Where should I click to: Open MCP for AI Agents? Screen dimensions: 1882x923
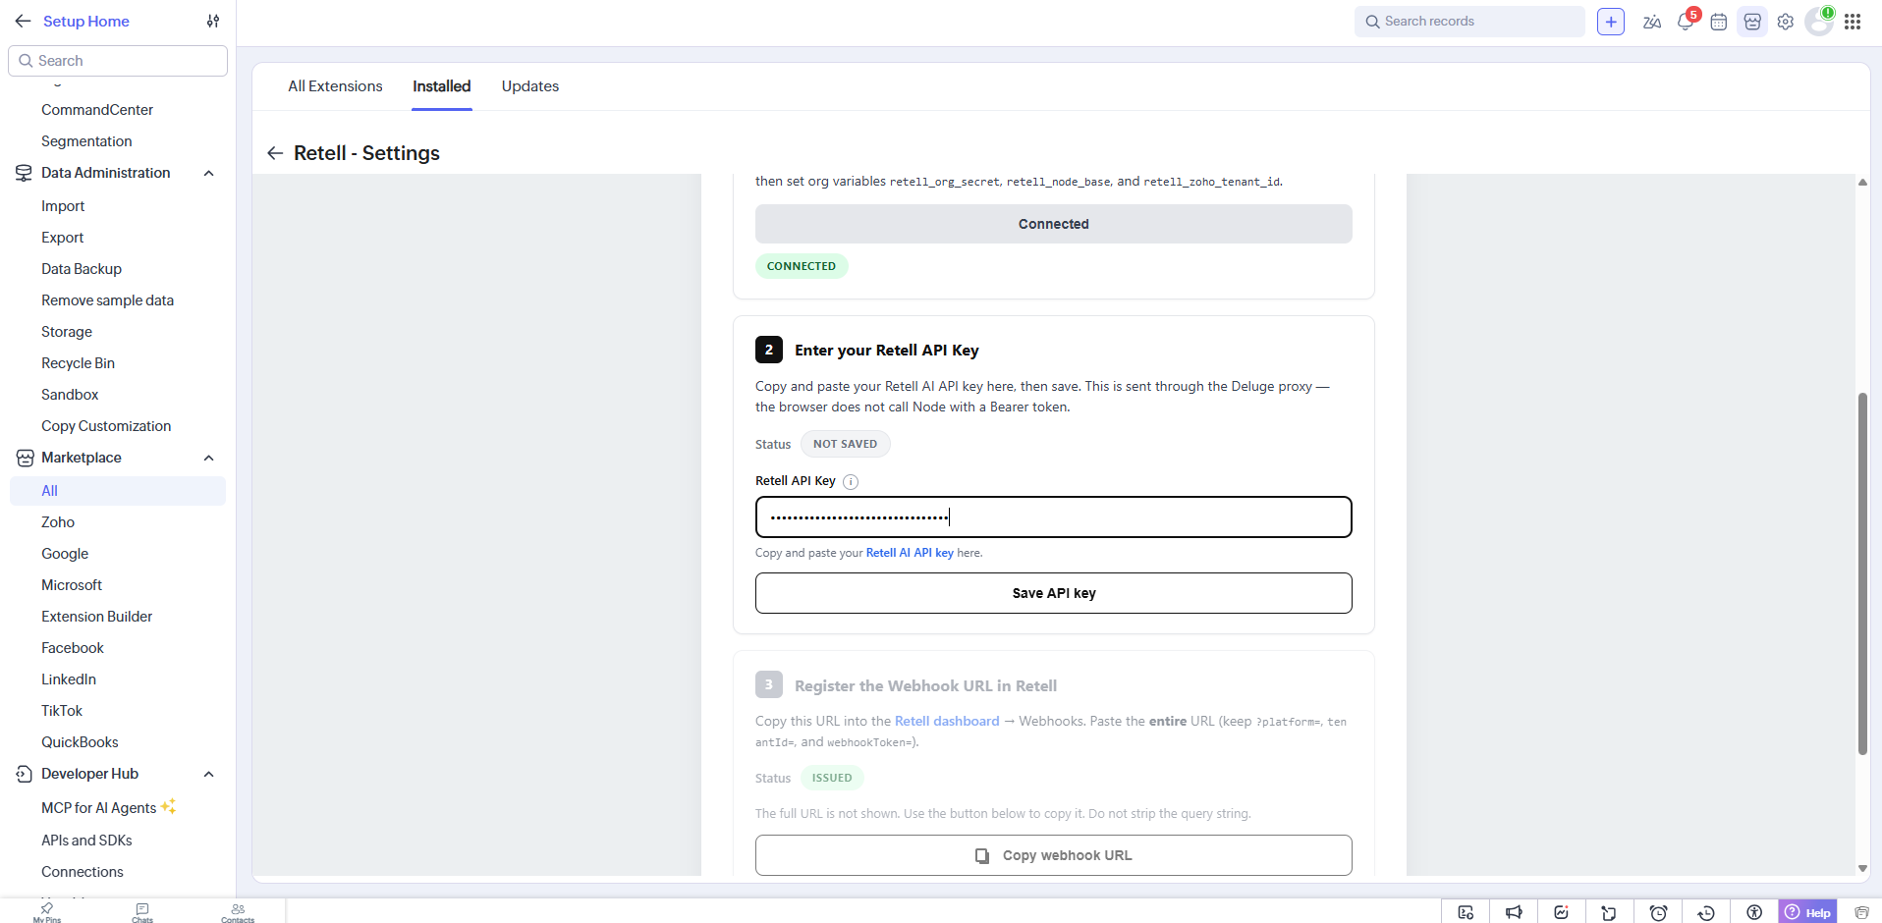pos(99,808)
